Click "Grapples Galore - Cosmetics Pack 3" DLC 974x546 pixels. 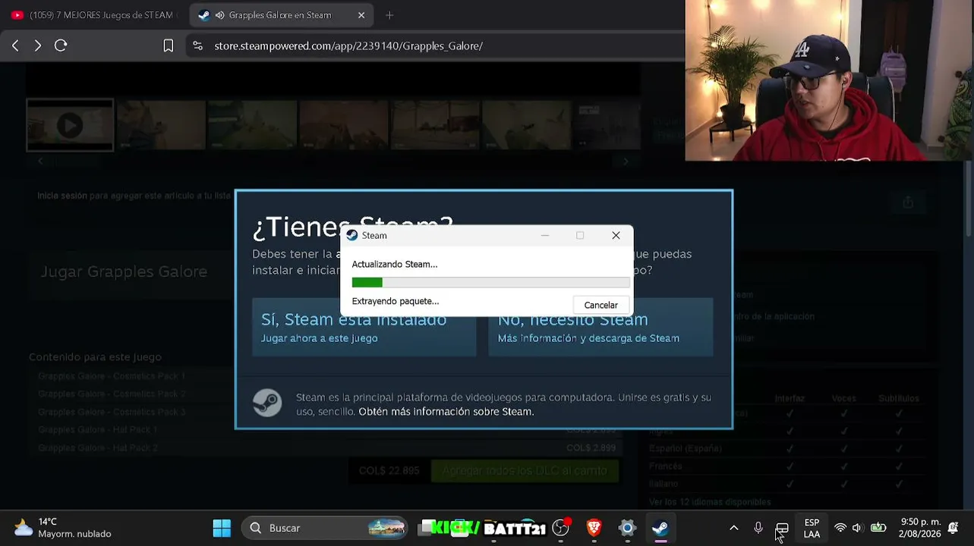112,412
